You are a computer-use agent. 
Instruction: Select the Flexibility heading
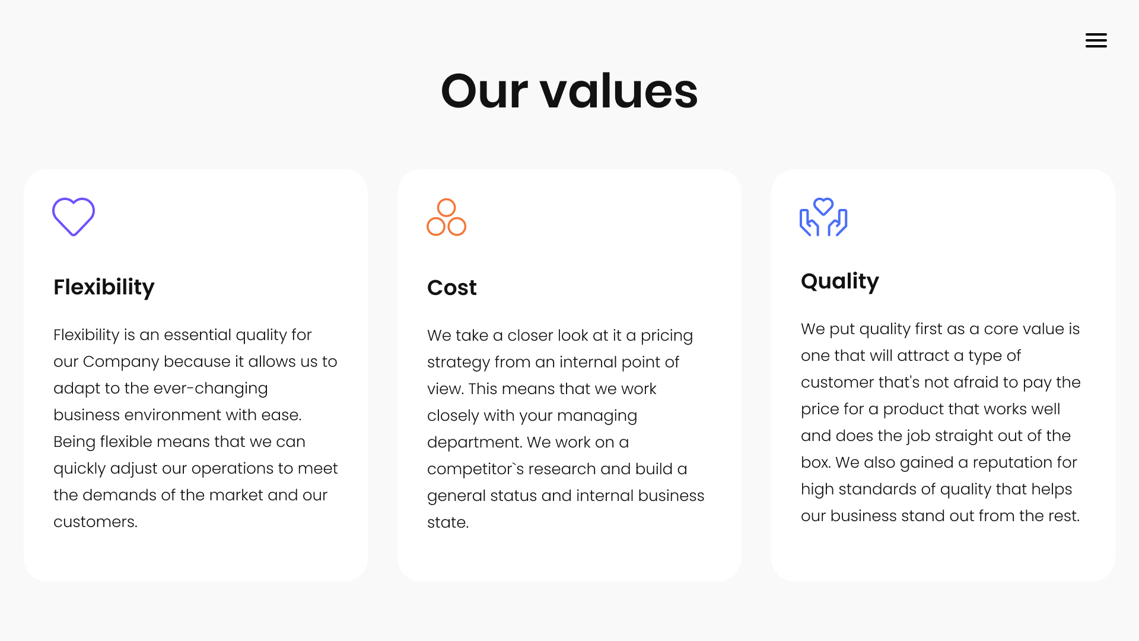104,287
